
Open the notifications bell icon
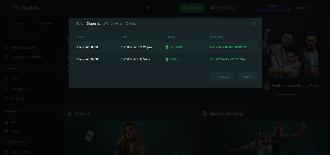[322, 8]
